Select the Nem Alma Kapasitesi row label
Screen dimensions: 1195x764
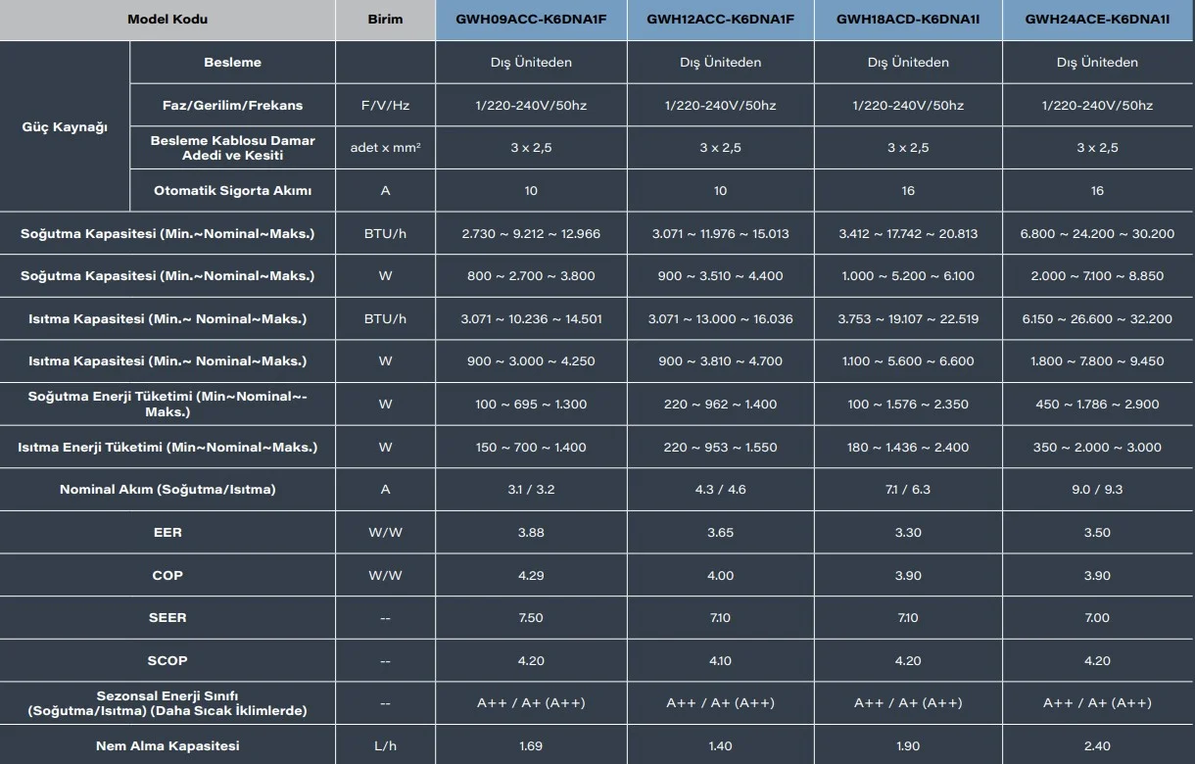point(167,745)
